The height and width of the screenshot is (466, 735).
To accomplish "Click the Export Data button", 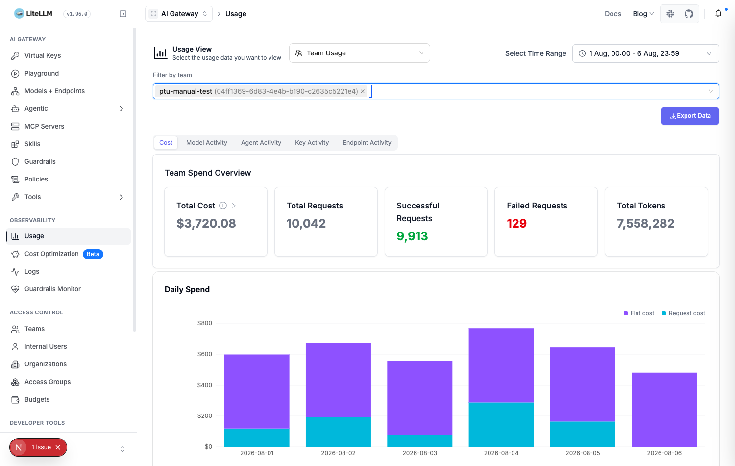I will [690, 116].
